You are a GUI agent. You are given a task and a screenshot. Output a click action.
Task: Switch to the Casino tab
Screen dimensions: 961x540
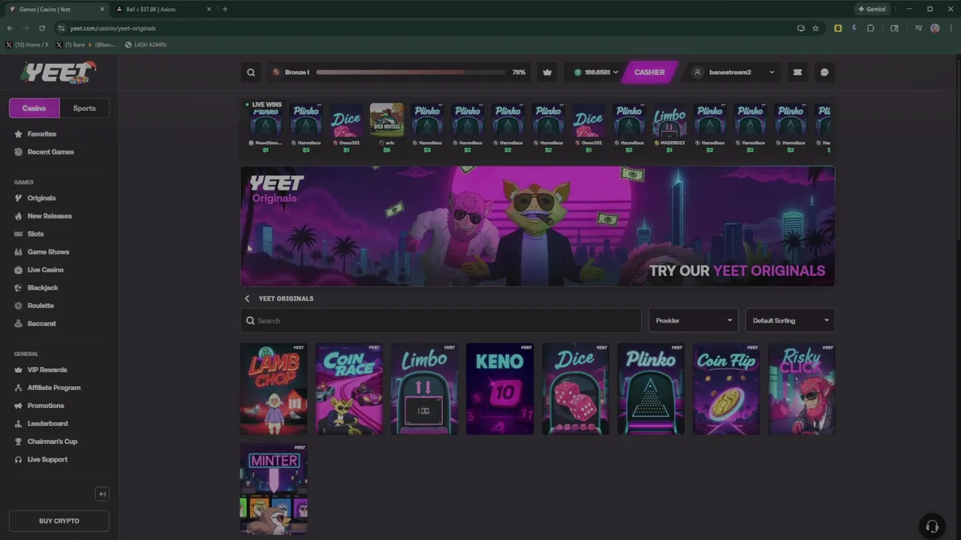pyautogui.click(x=34, y=108)
